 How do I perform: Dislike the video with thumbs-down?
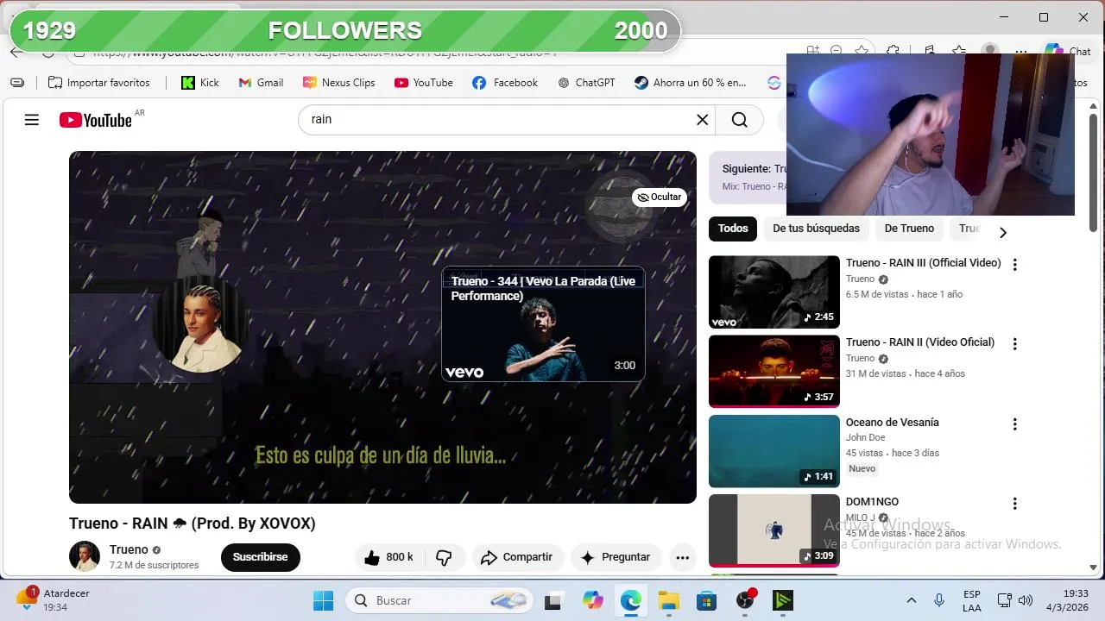[444, 557]
